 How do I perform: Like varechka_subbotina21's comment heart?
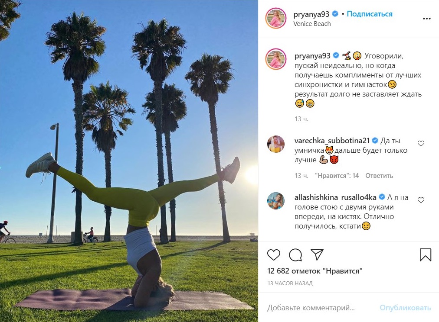(x=421, y=144)
